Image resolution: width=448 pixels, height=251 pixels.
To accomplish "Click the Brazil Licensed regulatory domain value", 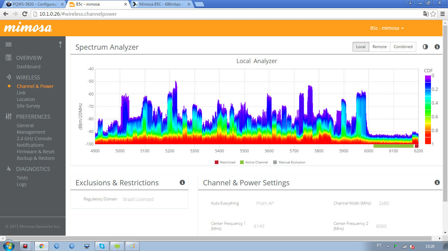I will (138, 199).
